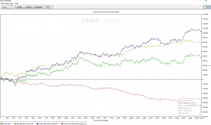Open the My Reports tab
This screenshot has width=211, height=125.
[39, 7]
